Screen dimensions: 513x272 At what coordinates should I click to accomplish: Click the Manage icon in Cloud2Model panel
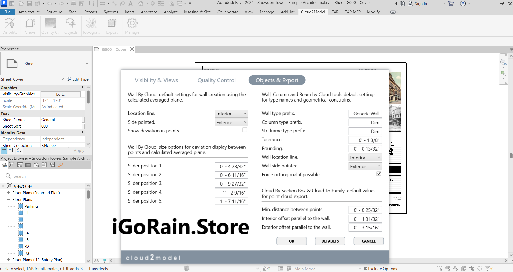click(132, 26)
